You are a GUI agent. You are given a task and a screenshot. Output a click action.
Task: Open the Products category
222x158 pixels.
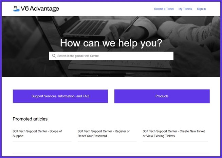coord(162,96)
